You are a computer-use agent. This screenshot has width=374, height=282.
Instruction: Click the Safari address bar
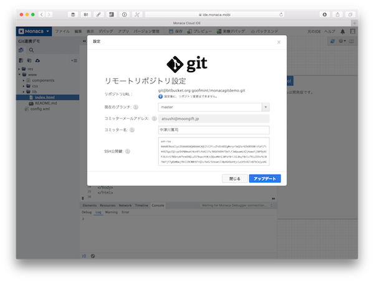[x=214, y=14]
